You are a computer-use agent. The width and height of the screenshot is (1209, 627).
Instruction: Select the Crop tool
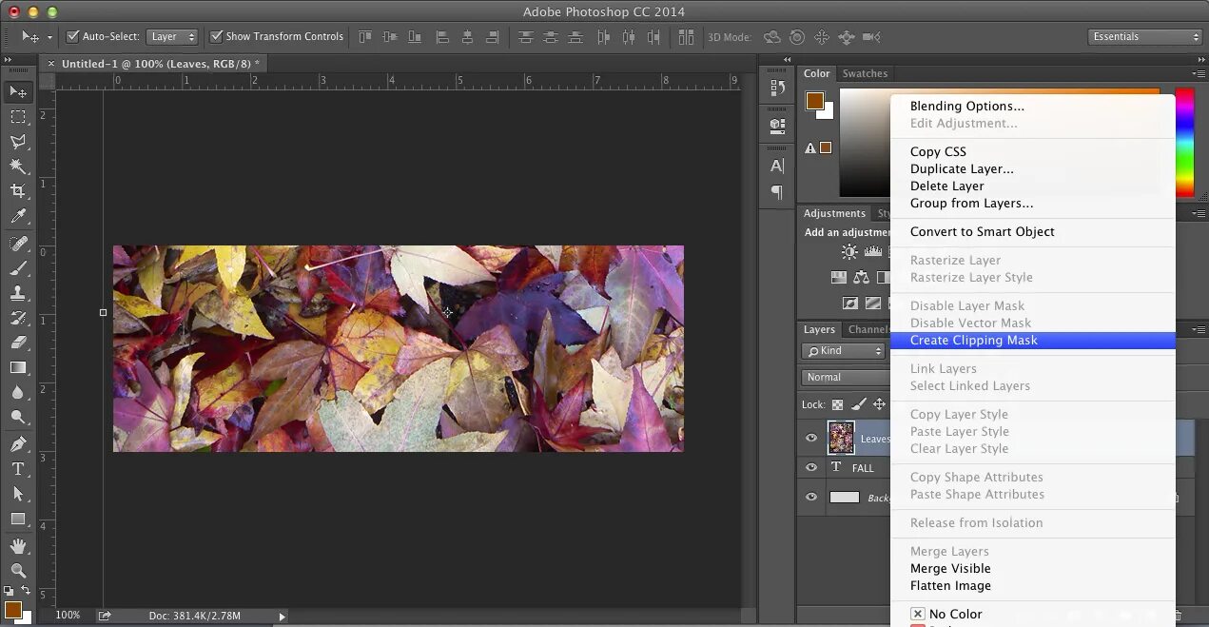click(x=18, y=191)
